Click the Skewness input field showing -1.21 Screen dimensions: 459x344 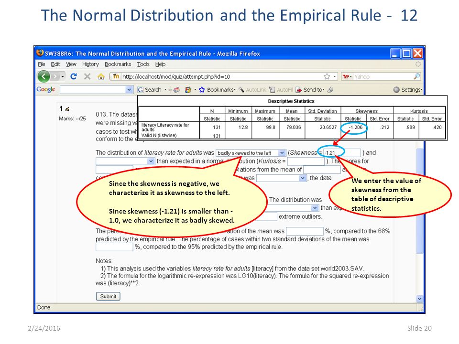(x=342, y=153)
